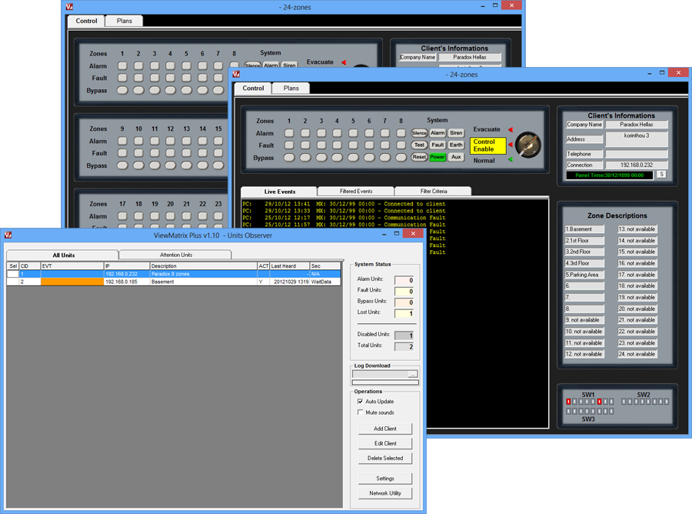This screenshot has height=514, width=692.
Task: Open the Network Utility
Action: click(x=384, y=493)
